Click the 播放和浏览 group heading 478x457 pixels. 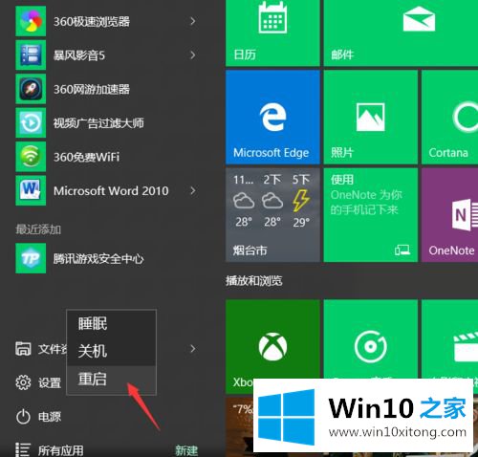tap(254, 281)
